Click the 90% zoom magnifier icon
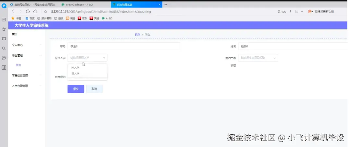The image size is (349, 147). pyautogui.click(x=279, y=12)
